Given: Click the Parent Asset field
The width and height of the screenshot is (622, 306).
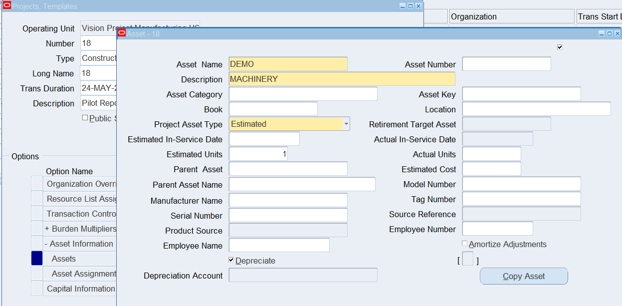Looking at the screenshot, I should [x=288, y=169].
